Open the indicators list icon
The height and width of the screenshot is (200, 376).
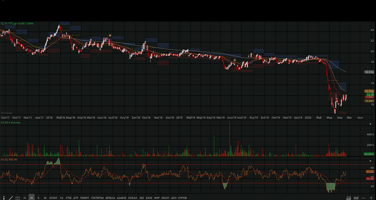coord(17,198)
